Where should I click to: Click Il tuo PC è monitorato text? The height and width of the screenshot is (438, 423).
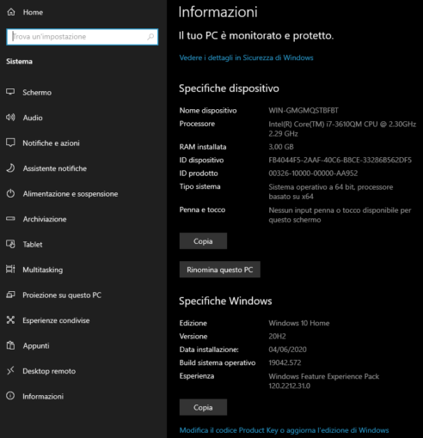(256, 36)
